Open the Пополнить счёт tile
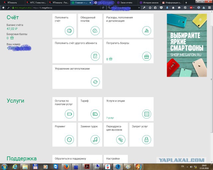 click(x=64, y=26)
